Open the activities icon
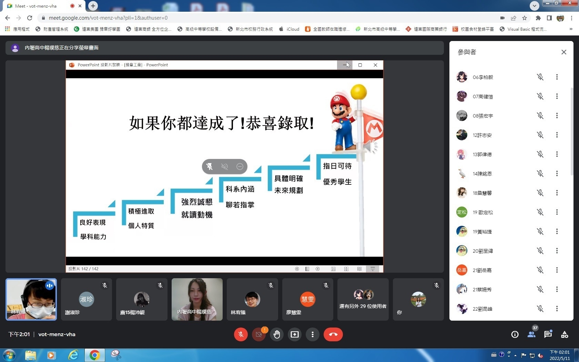Viewport: 579px width, 362px height. (565, 334)
